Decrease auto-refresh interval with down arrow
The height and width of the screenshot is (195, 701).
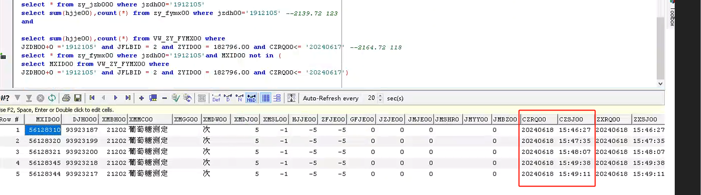coord(380,100)
